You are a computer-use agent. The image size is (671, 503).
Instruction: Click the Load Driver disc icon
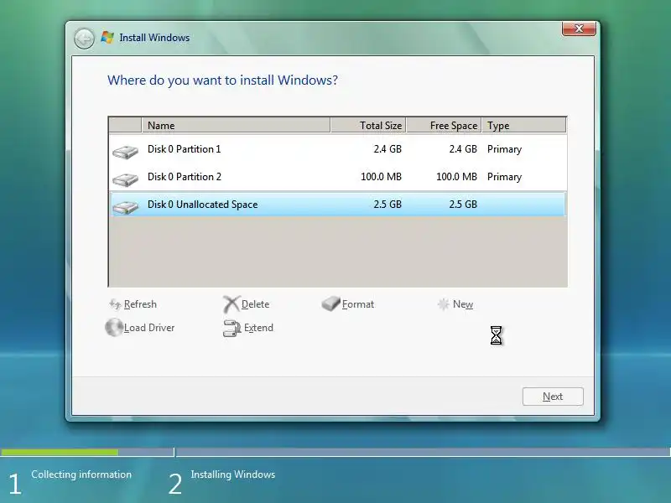pos(114,328)
